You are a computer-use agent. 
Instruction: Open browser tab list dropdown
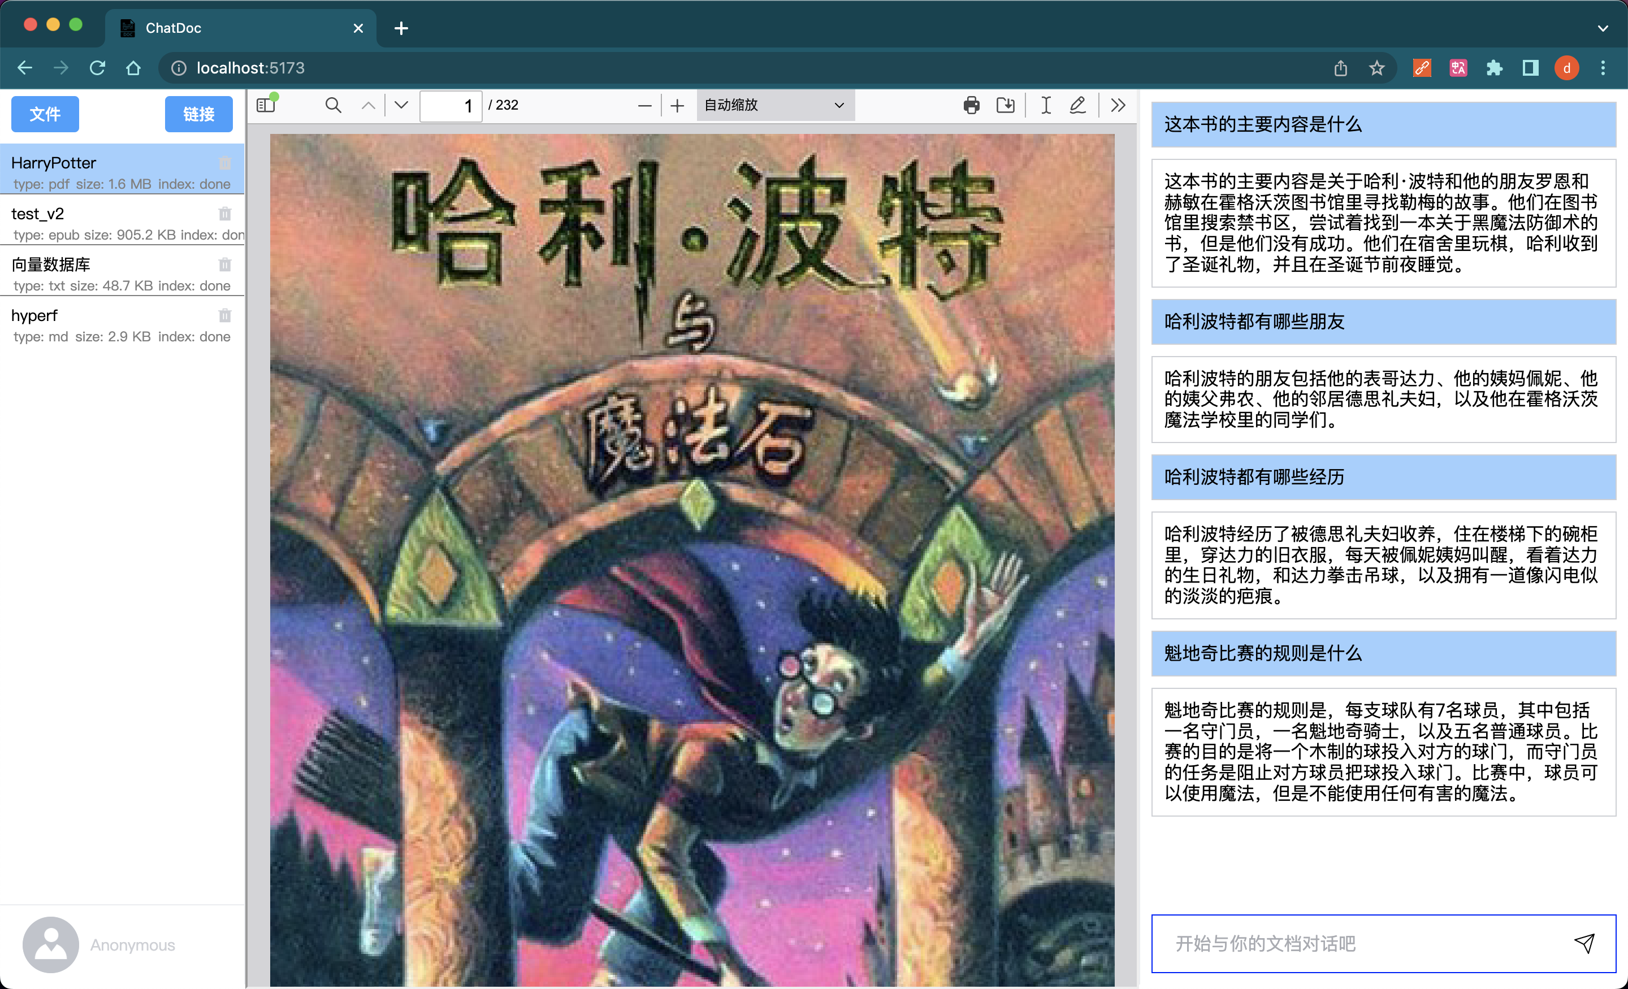pos(1603,28)
